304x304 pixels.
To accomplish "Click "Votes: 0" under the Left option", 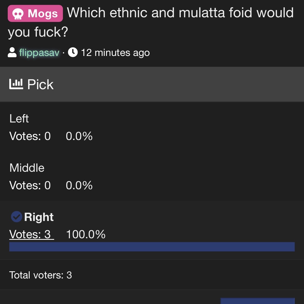I will click(30, 136).
